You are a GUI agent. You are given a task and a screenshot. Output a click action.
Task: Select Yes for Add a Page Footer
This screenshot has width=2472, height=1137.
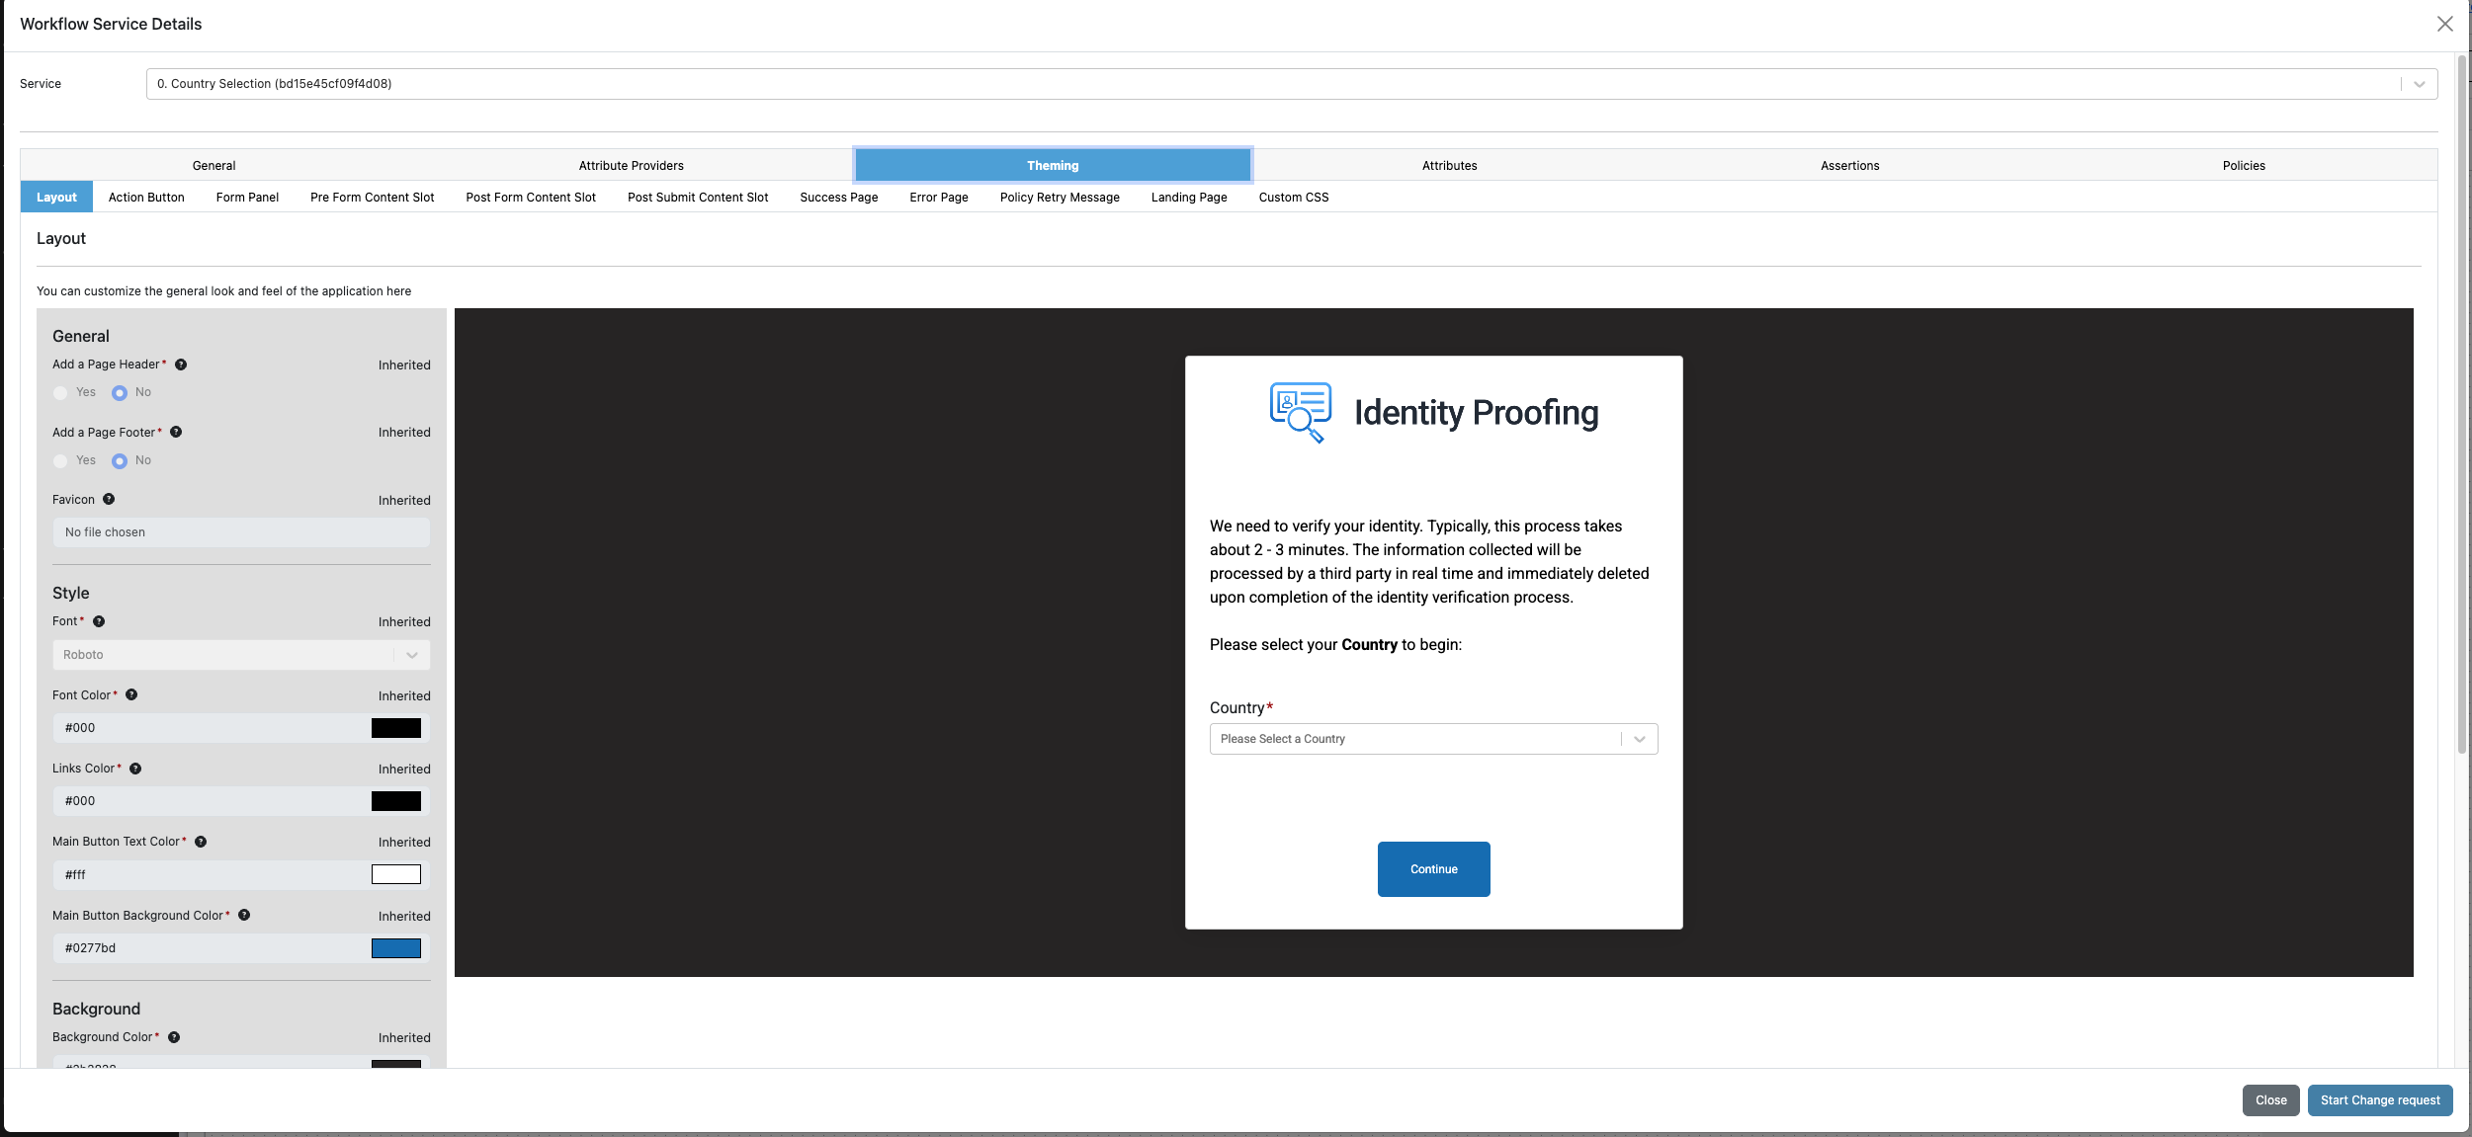pyautogui.click(x=61, y=461)
